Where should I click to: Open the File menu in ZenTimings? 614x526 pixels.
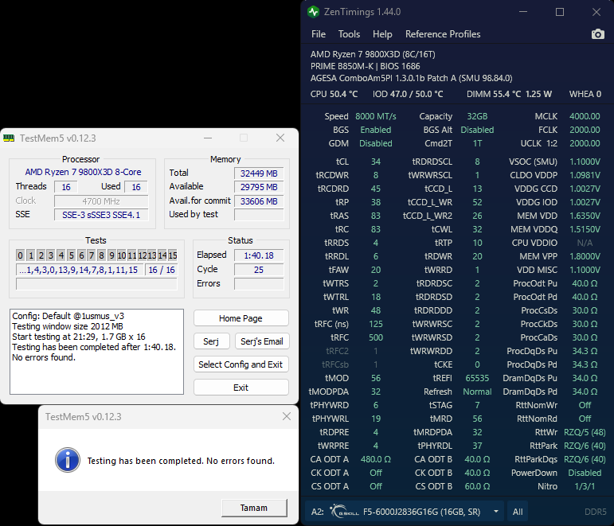pos(319,34)
